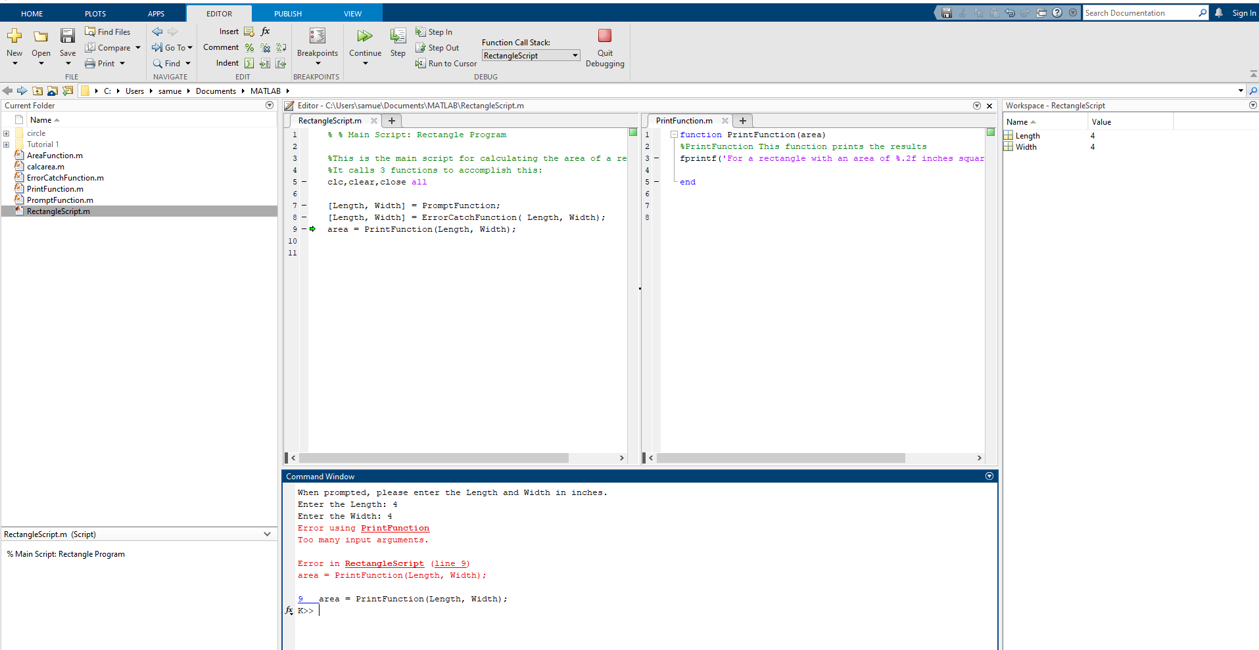Toggle breakpoint dash on line 7

[x=304, y=206]
